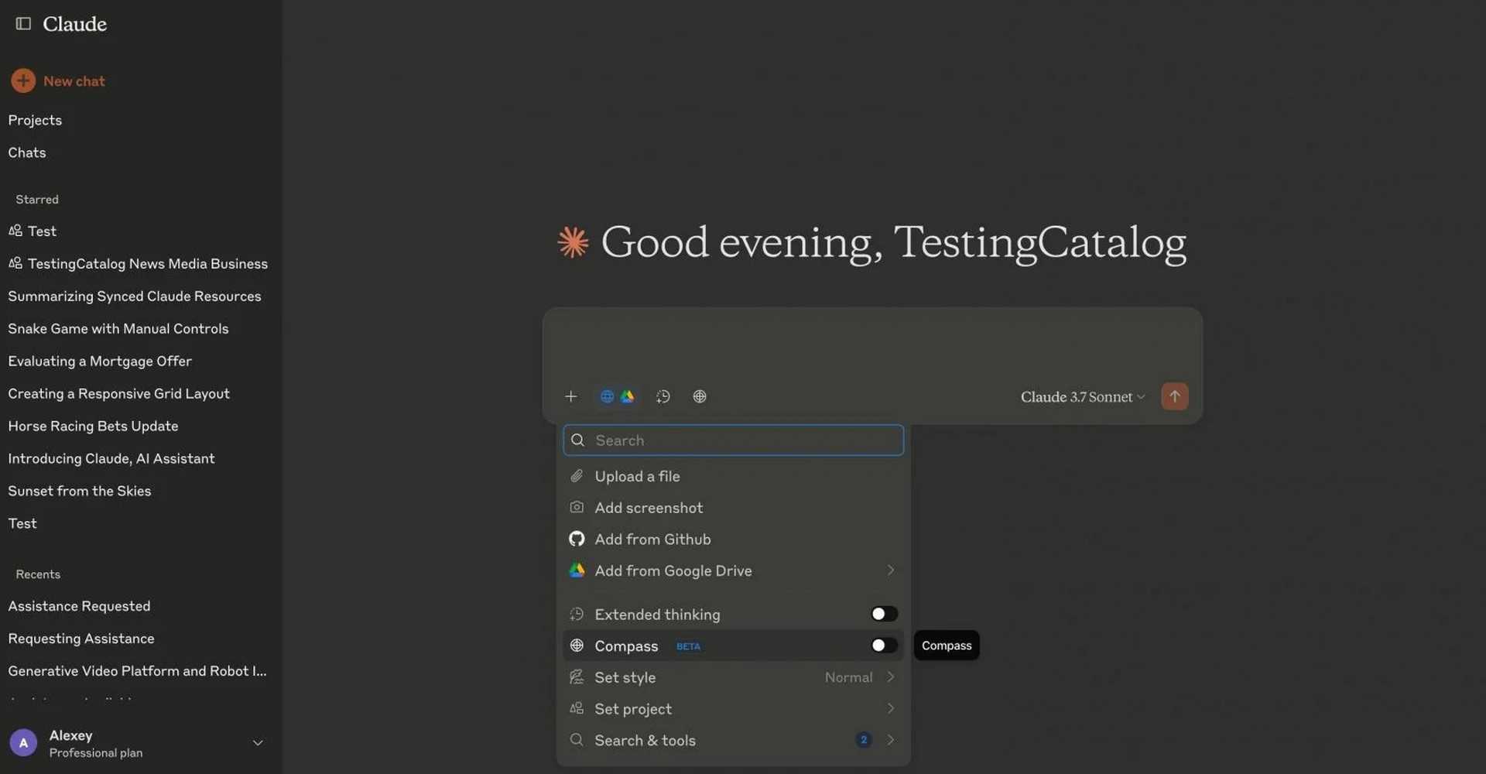
Task: Open the Snake Game with Manual Controls chat
Action: (118, 328)
